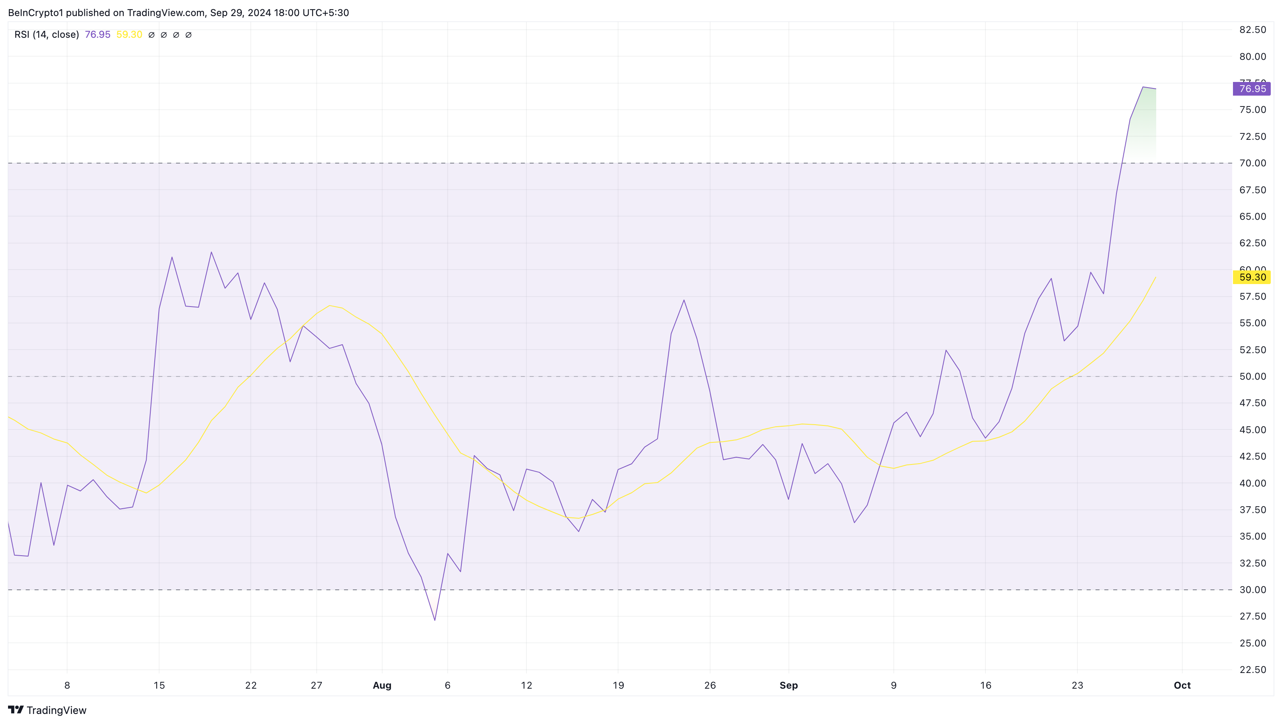Click the Aug label on time axis
This screenshot has width=1282, height=724.
pos(382,685)
